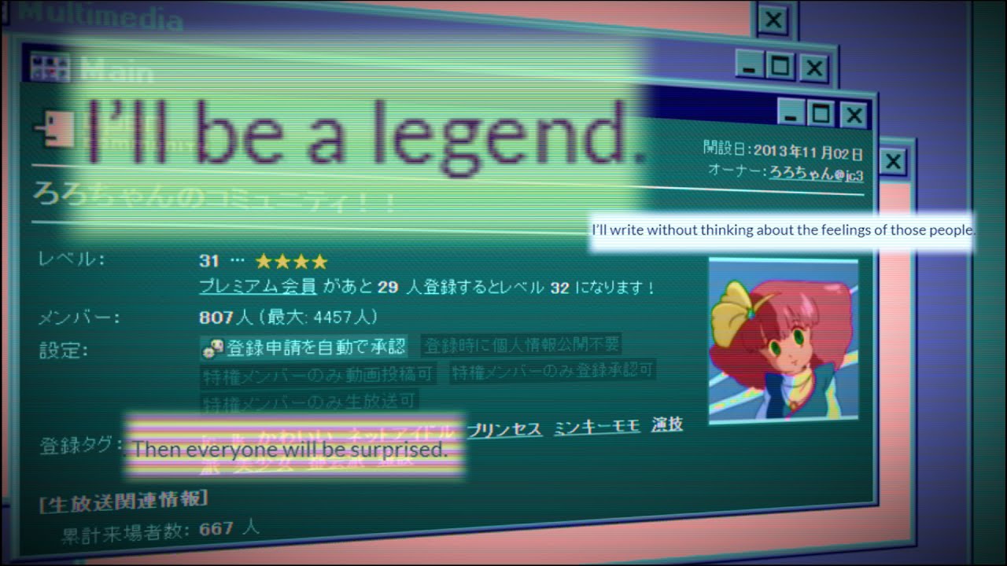Toggle 登録申請を自動で承認 setting
Screen dimensions: 1007x566
(305, 347)
